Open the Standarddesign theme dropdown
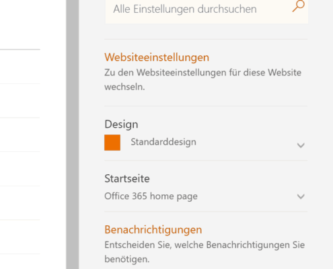Viewport: 333px width, 269px height. tap(206, 143)
